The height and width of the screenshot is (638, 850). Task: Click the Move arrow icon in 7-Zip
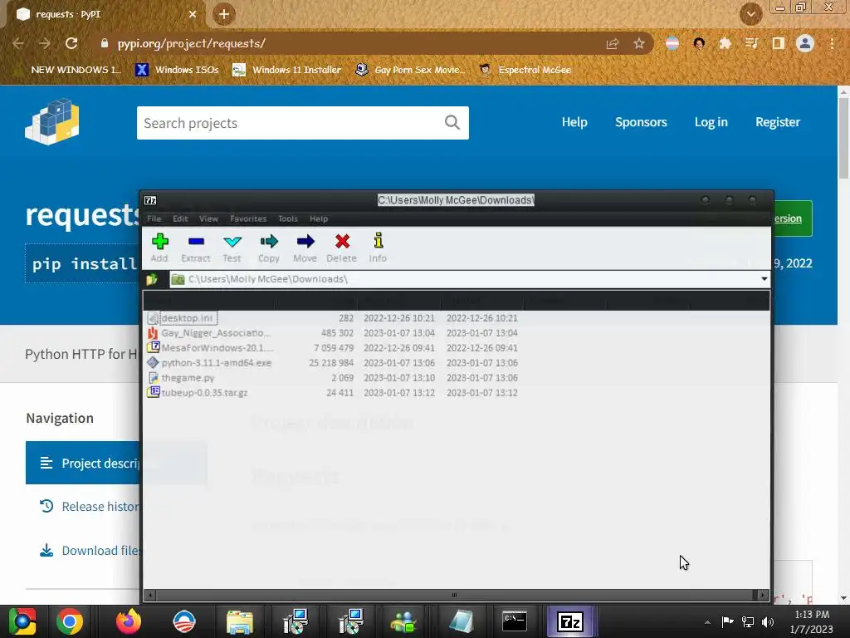(x=305, y=248)
